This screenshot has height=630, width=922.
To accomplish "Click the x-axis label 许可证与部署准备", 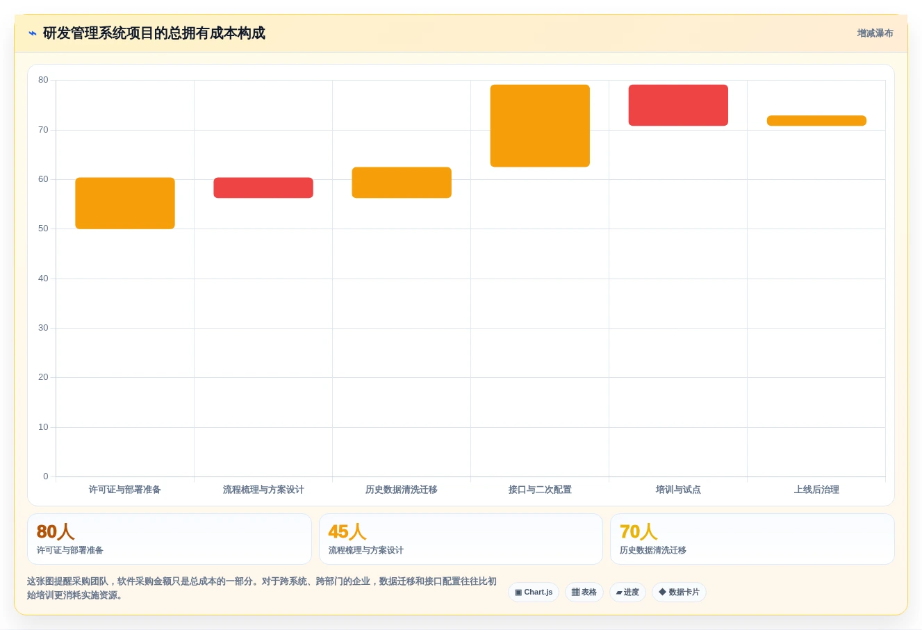I will (x=125, y=490).
